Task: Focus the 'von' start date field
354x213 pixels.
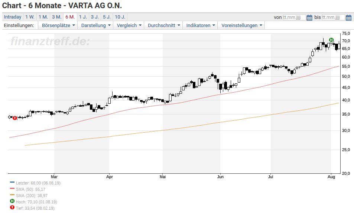Action: click(295, 17)
